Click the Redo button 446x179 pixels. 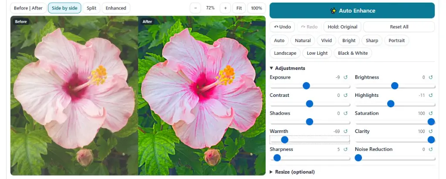coord(309,27)
